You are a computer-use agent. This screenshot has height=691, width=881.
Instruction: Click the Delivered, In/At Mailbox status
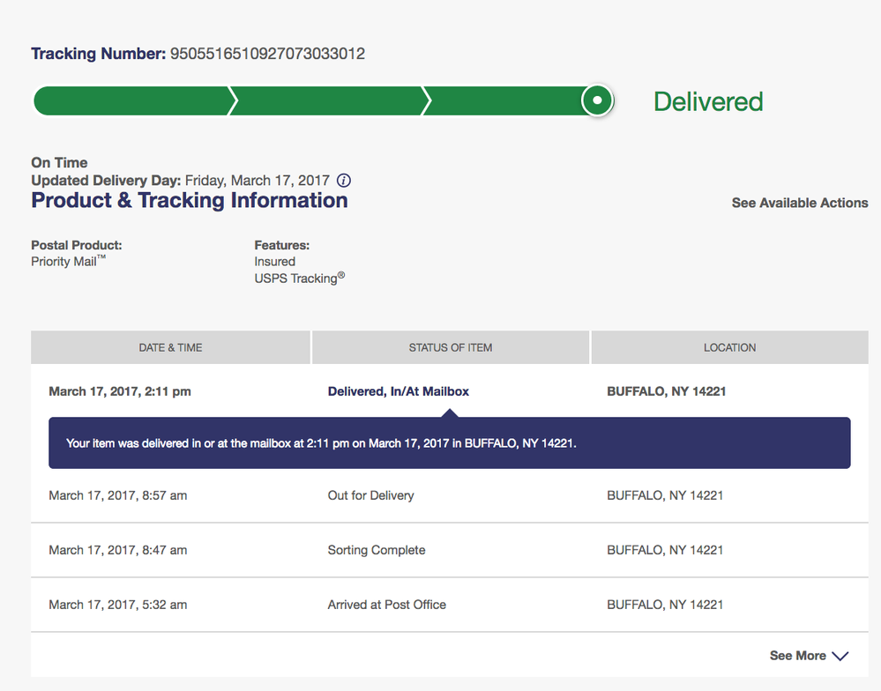399,391
